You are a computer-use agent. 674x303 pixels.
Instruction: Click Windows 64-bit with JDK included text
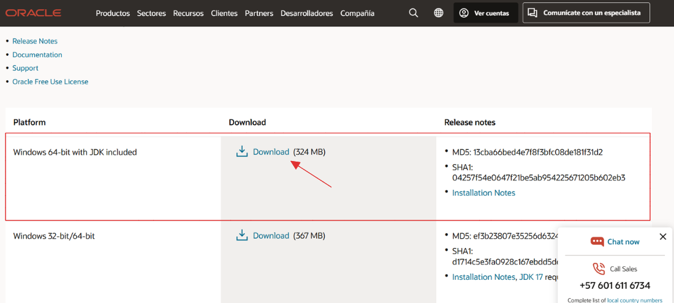coord(75,152)
